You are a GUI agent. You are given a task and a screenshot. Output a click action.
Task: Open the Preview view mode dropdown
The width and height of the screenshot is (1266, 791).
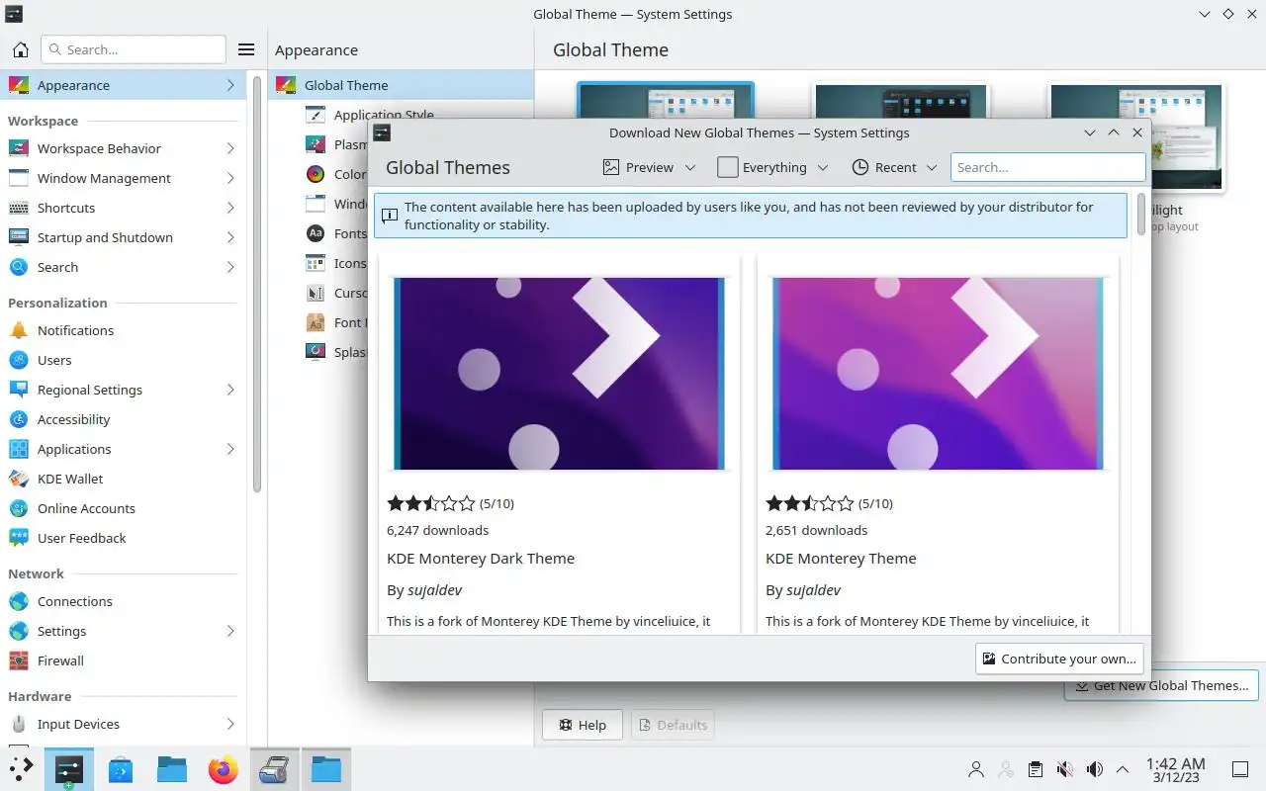click(x=649, y=167)
